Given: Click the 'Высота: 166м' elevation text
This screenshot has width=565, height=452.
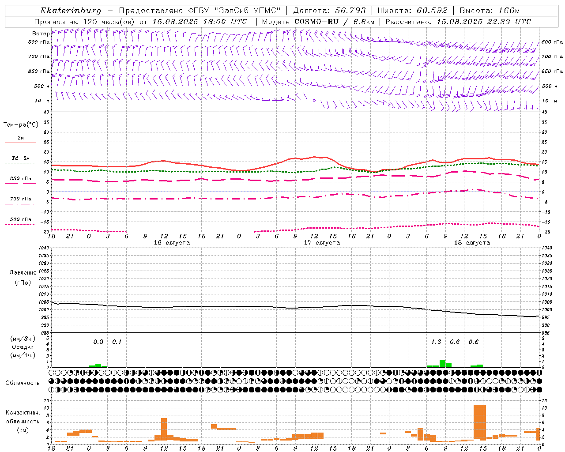Looking at the screenshot, I should [490, 11].
